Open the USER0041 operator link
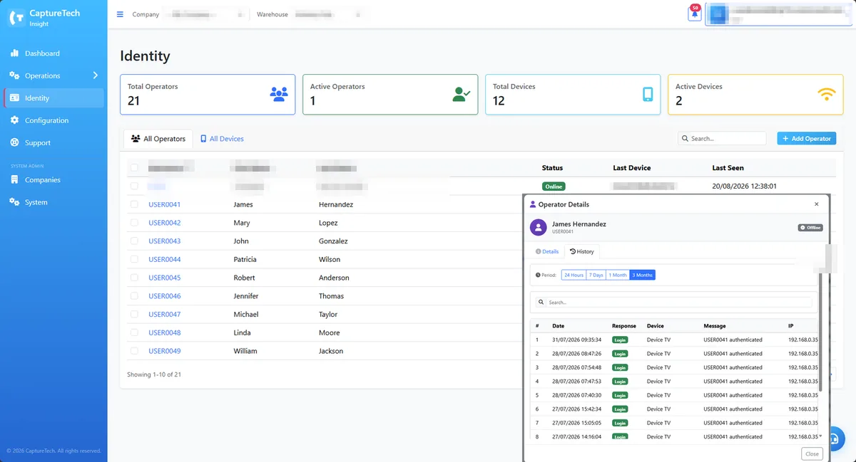This screenshot has height=462, width=856. pos(164,204)
